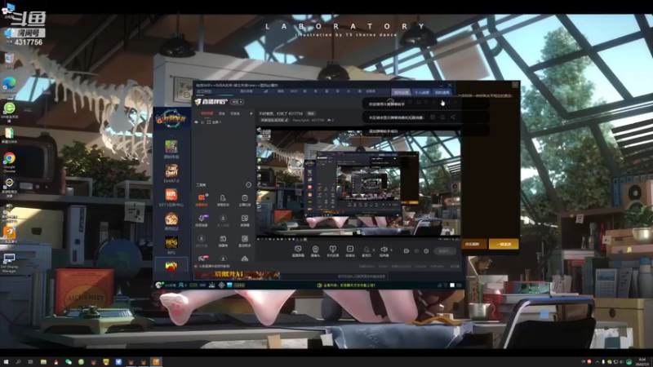Click the taskbar clock

642,361
